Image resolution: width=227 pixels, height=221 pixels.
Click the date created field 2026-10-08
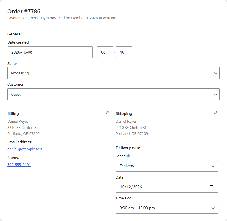[x=50, y=52]
